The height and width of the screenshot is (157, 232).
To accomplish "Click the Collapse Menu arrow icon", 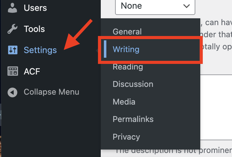I will (x=12, y=92).
